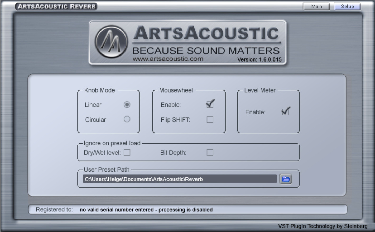This screenshot has height=232, width=375.
Task: Click the BECAUSE SOUND MATTERS slogan
Action: (x=206, y=51)
